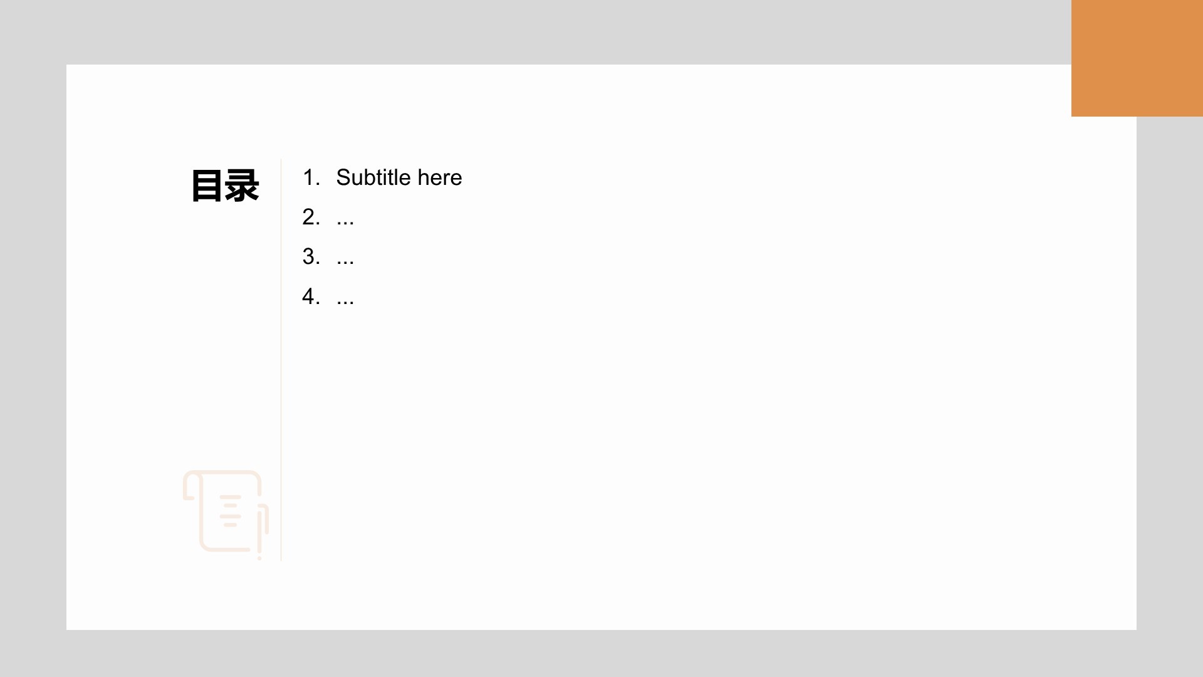Select the 目录 heading text
The image size is (1203, 677).
tap(225, 186)
